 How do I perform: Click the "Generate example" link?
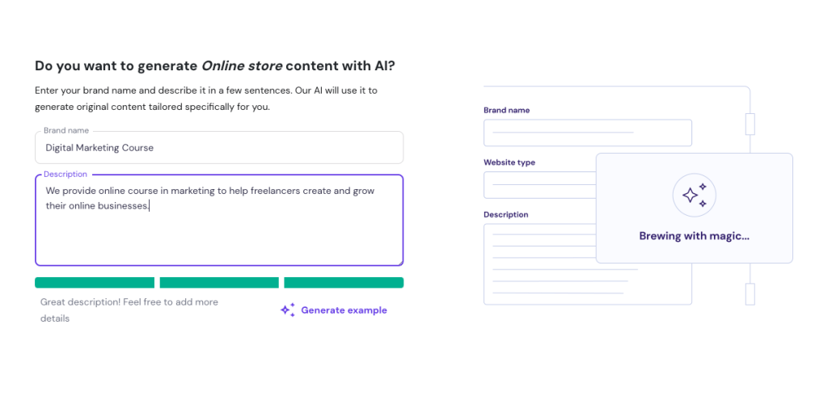click(x=344, y=310)
